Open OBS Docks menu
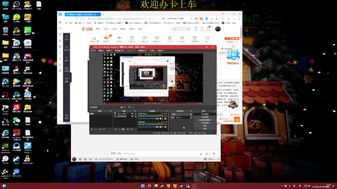The image size is (337, 189). click(119, 50)
